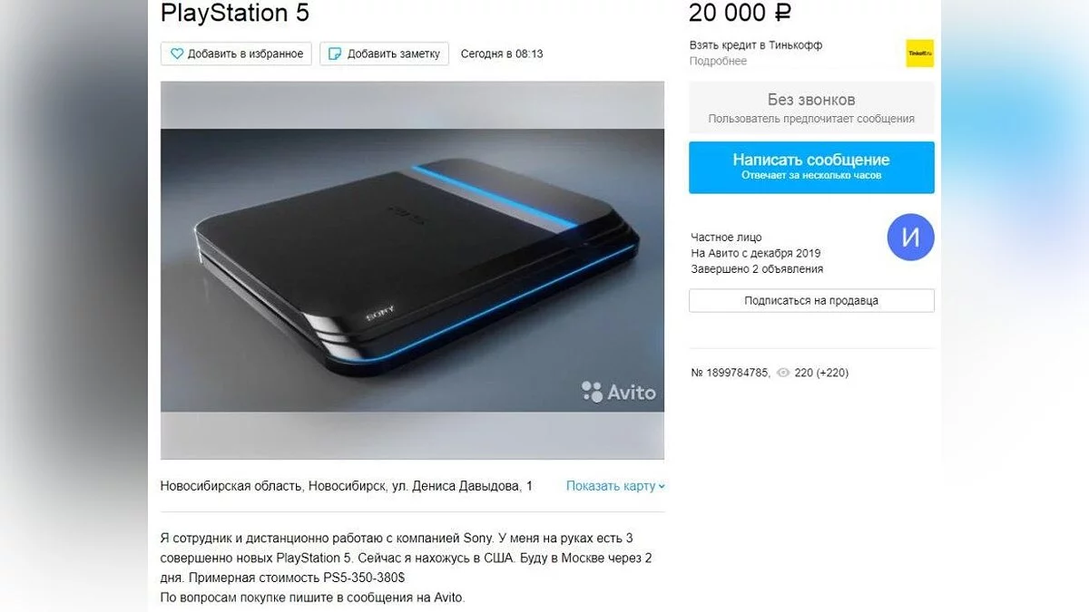1089x612 pixels.
Task: Click the PlayStation 5 listing title
Action: click(235, 13)
